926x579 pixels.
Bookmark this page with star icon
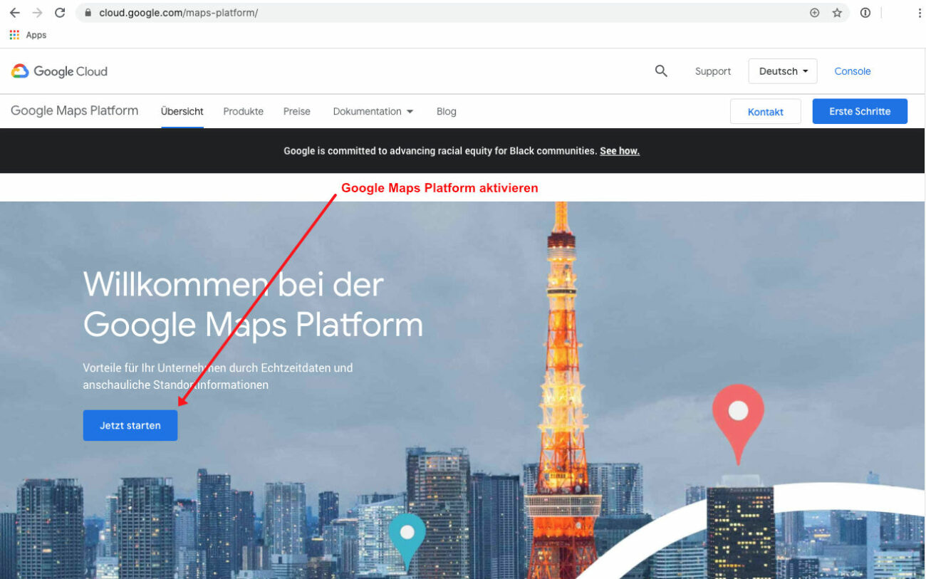837,13
